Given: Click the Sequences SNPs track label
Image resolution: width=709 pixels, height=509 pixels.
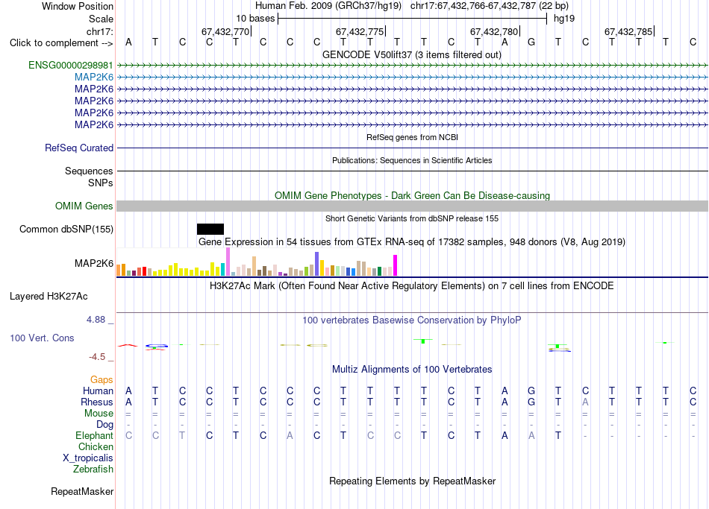Looking at the screenshot, I should (x=89, y=177).
